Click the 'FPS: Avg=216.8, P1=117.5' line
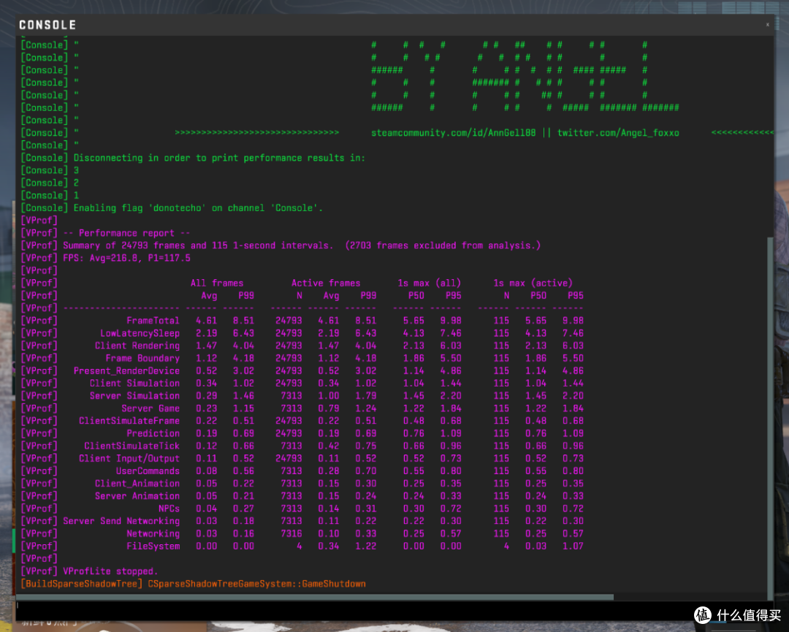This screenshot has height=632, width=789. (x=127, y=258)
